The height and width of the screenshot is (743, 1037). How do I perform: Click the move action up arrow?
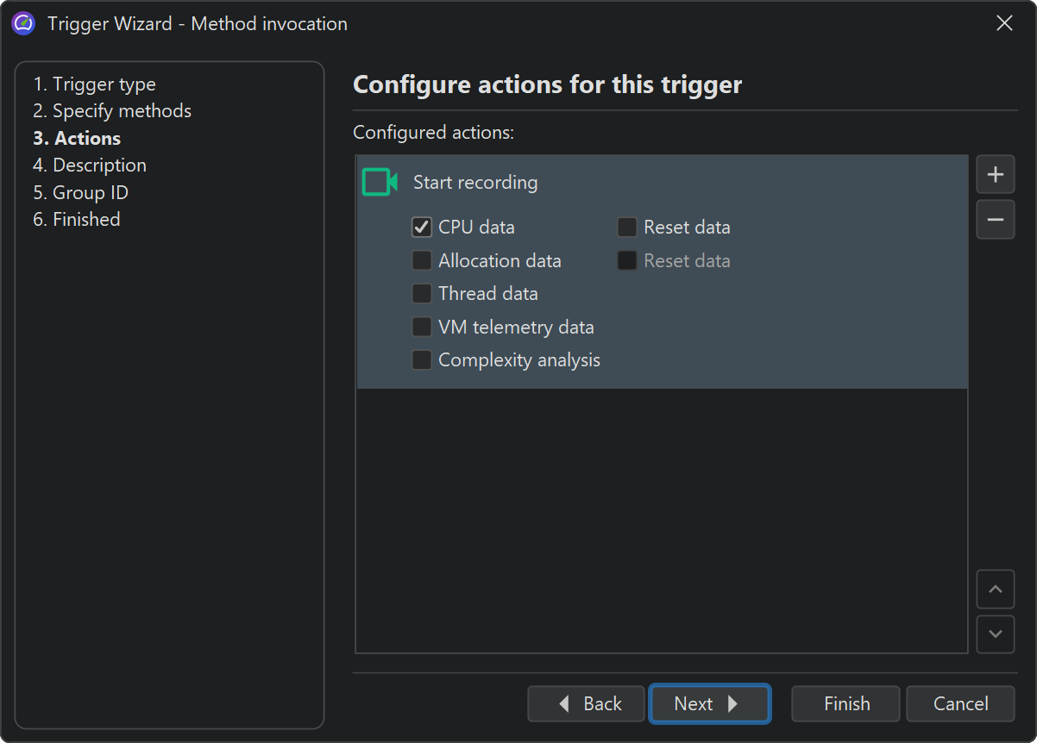pos(995,590)
